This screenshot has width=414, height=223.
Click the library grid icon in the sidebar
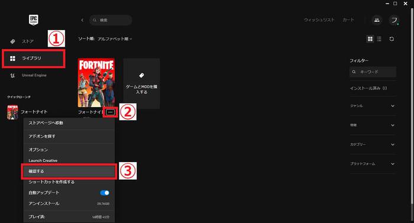pos(12,59)
